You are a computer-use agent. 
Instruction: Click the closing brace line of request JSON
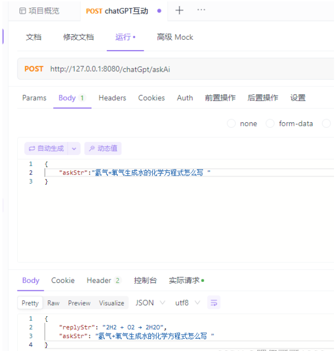click(46, 181)
